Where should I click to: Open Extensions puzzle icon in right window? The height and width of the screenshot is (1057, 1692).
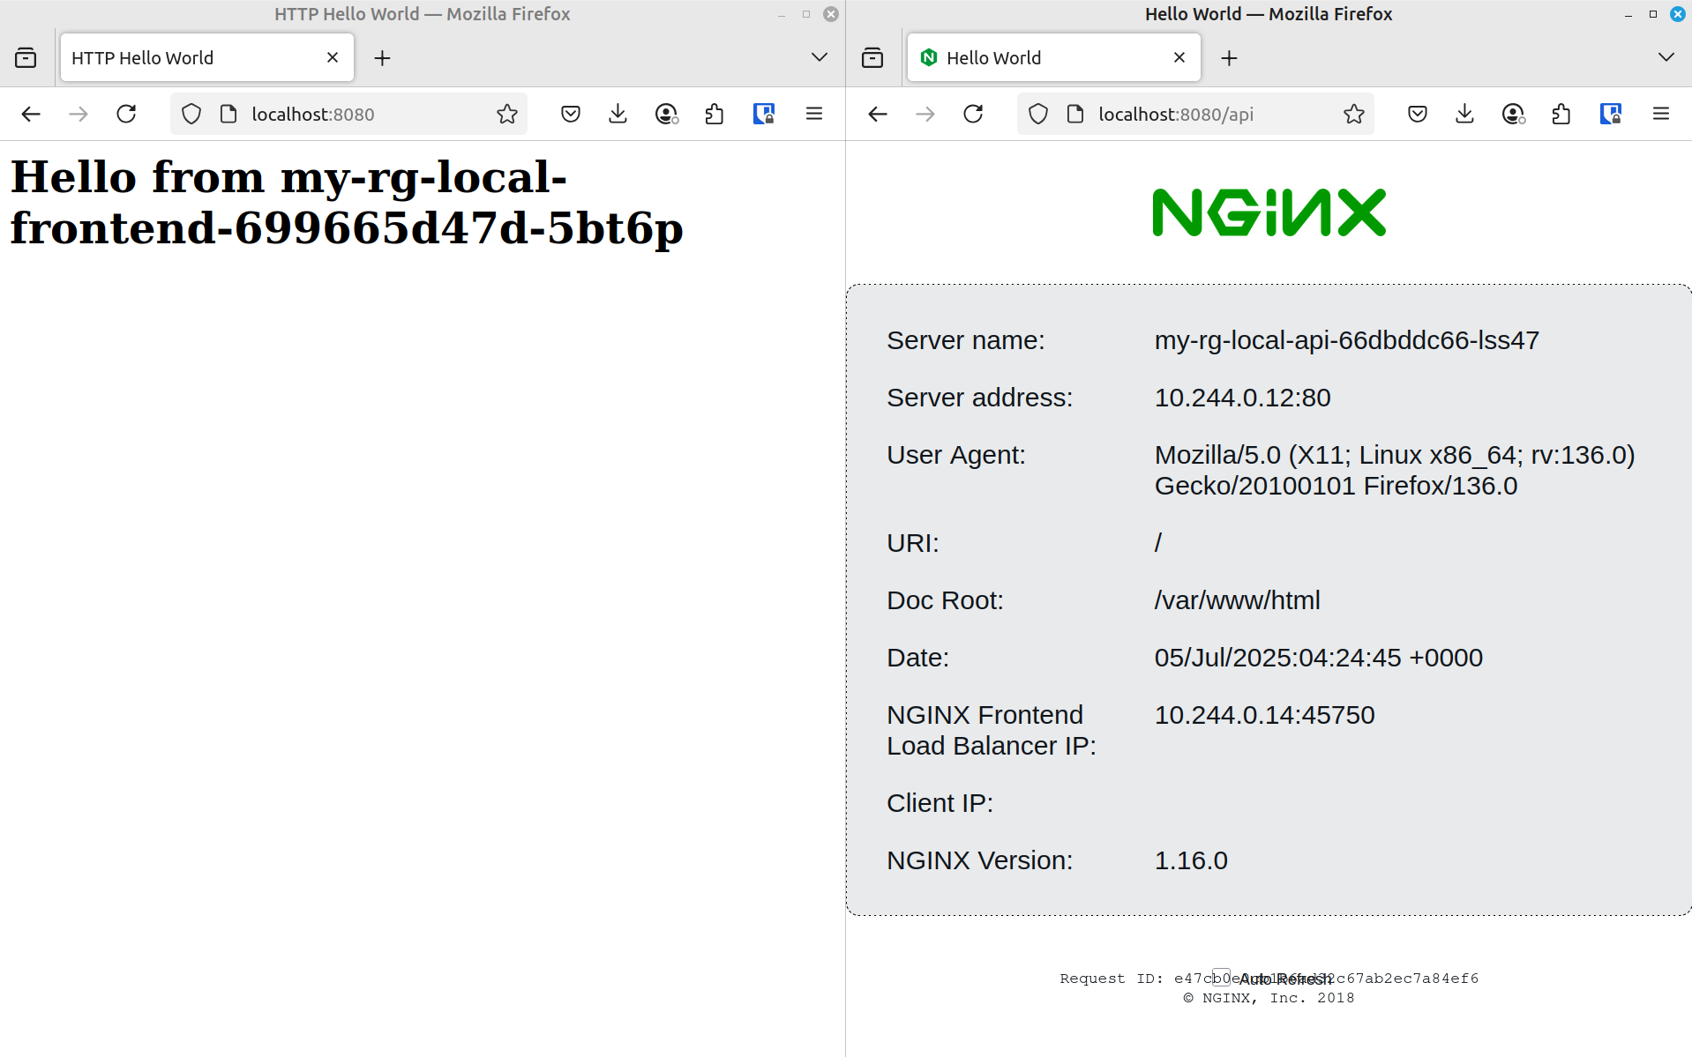1561,114
